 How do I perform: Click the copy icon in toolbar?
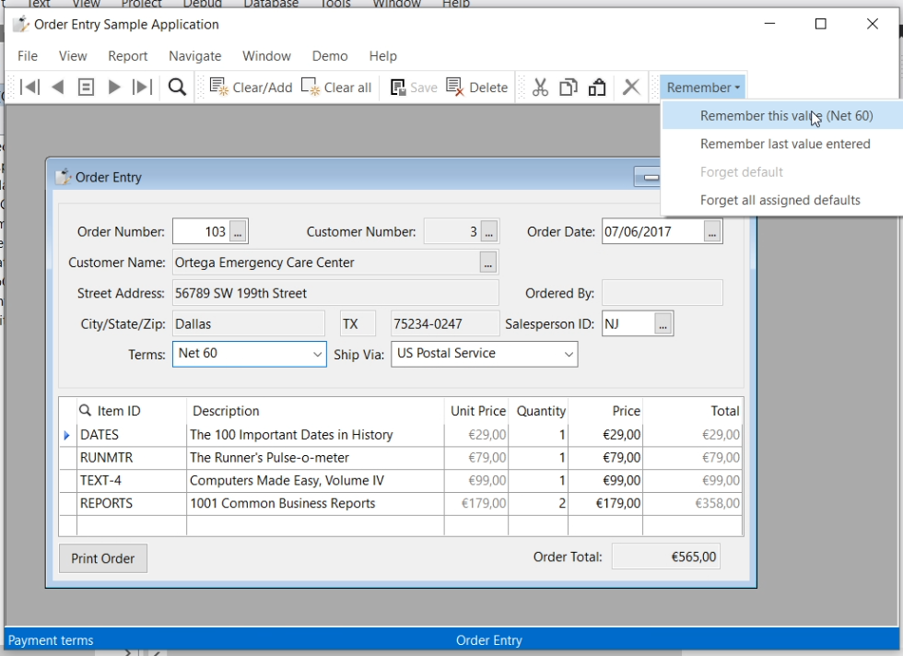(569, 88)
